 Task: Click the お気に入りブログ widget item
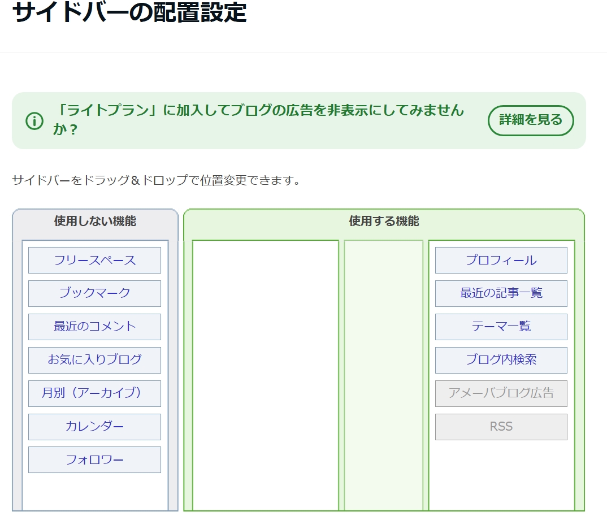click(94, 360)
